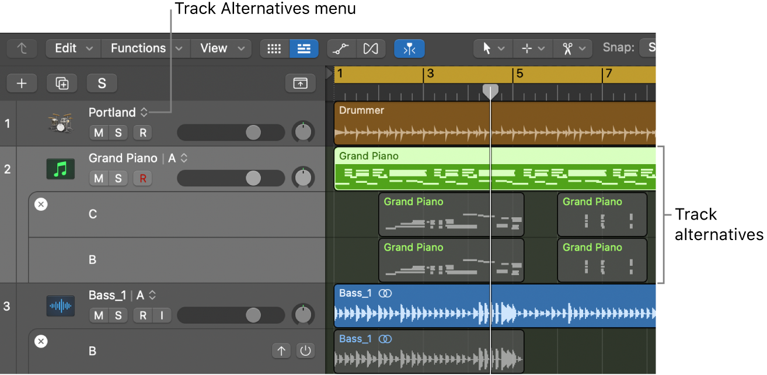This screenshot has height=375, width=767.
Task: Click up-arrow on Bass_1 alternative B
Action: click(281, 351)
